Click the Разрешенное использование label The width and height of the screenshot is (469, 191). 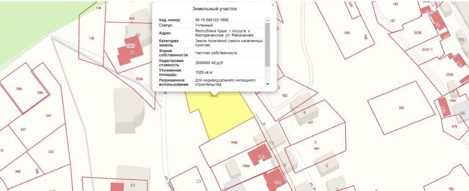click(x=174, y=82)
